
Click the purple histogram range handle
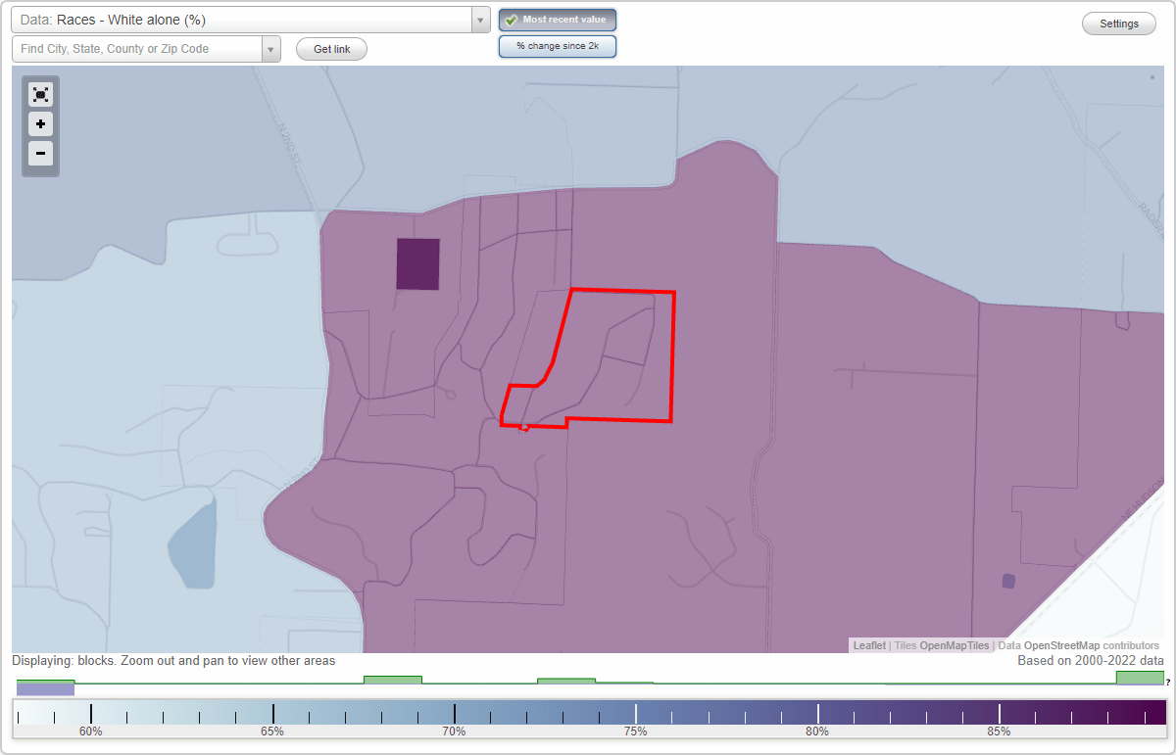coord(45,689)
